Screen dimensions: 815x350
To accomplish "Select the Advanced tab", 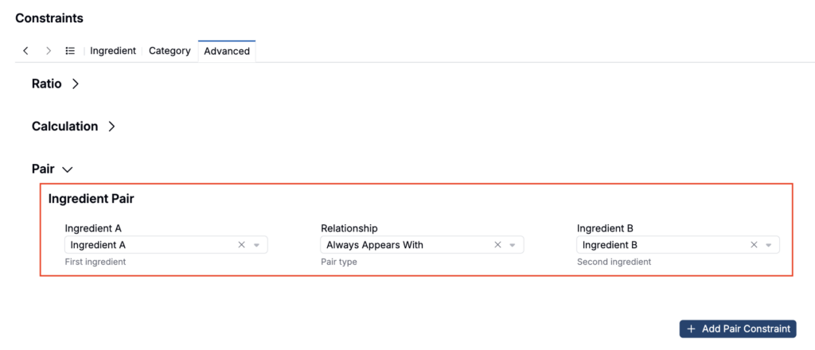I will pyautogui.click(x=227, y=52).
